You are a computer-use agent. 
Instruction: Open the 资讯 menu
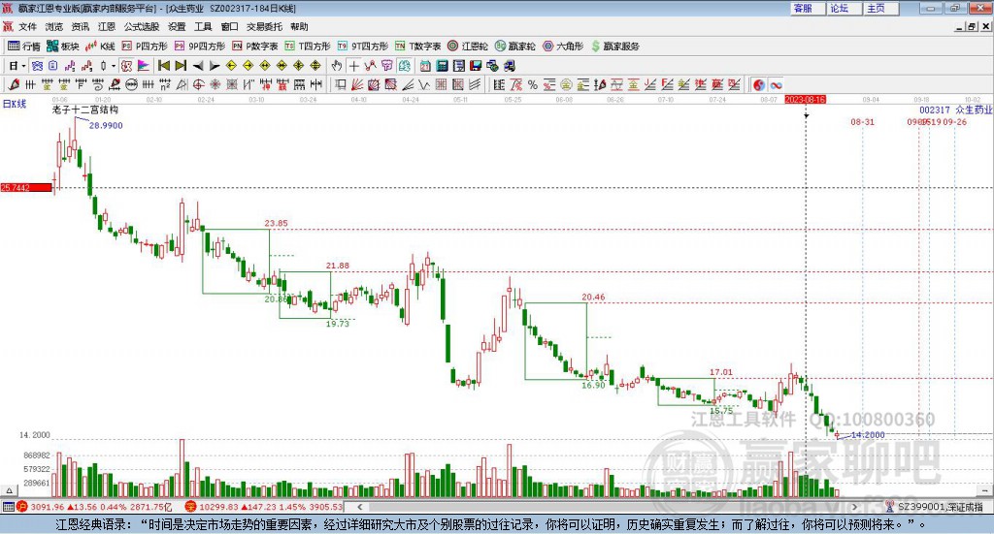[81, 26]
